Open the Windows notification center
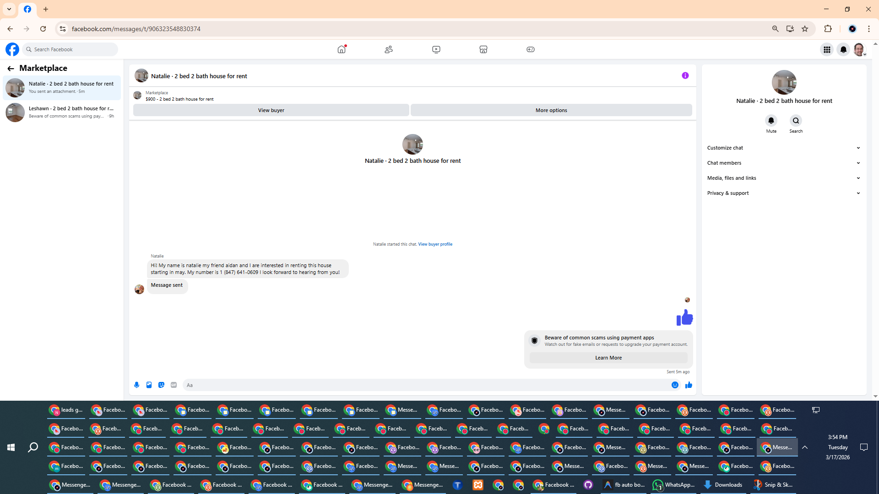This screenshot has height=494, width=879. [x=864, y=447]
